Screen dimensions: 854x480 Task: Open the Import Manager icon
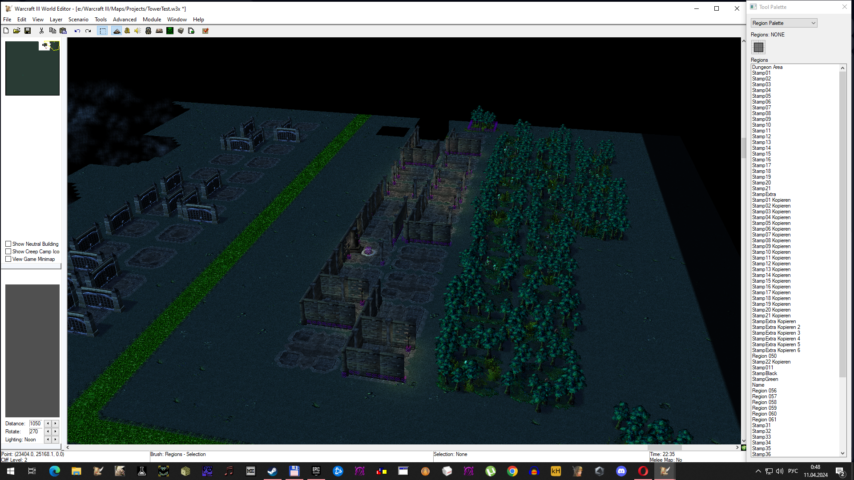tap(191, 31)
